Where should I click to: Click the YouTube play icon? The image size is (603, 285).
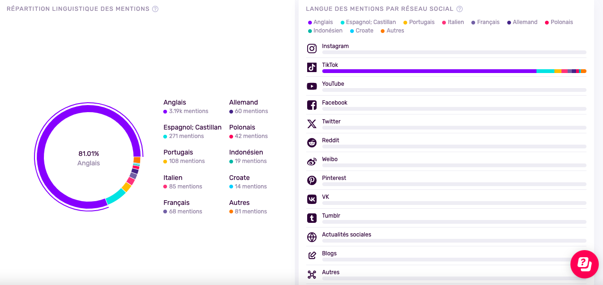312,86
